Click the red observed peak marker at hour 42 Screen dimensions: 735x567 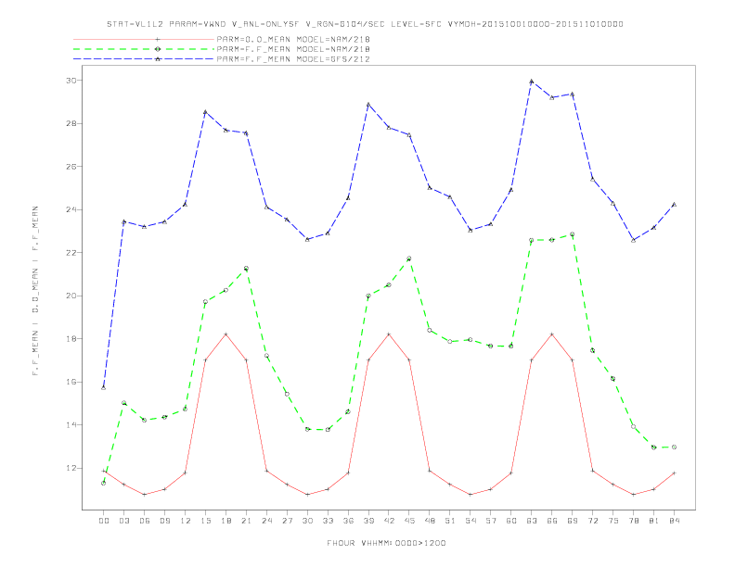389,334
